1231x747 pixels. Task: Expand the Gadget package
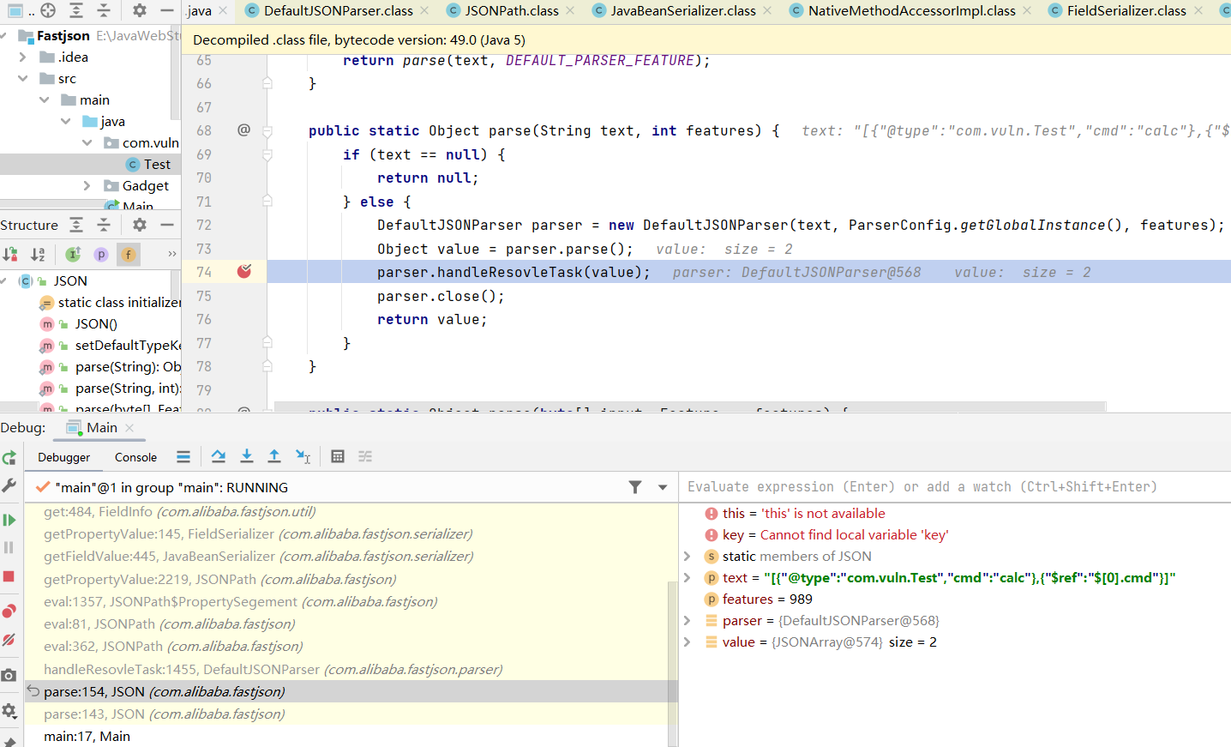[x=87, y=185]
